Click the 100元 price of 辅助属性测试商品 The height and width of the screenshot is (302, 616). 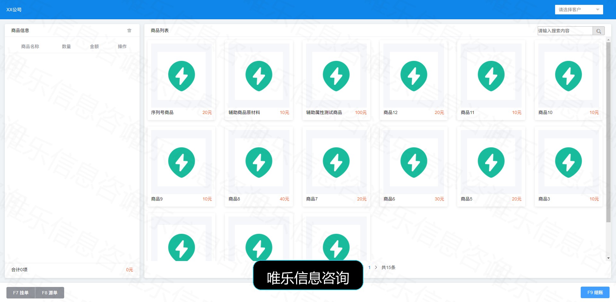(361, 112)
